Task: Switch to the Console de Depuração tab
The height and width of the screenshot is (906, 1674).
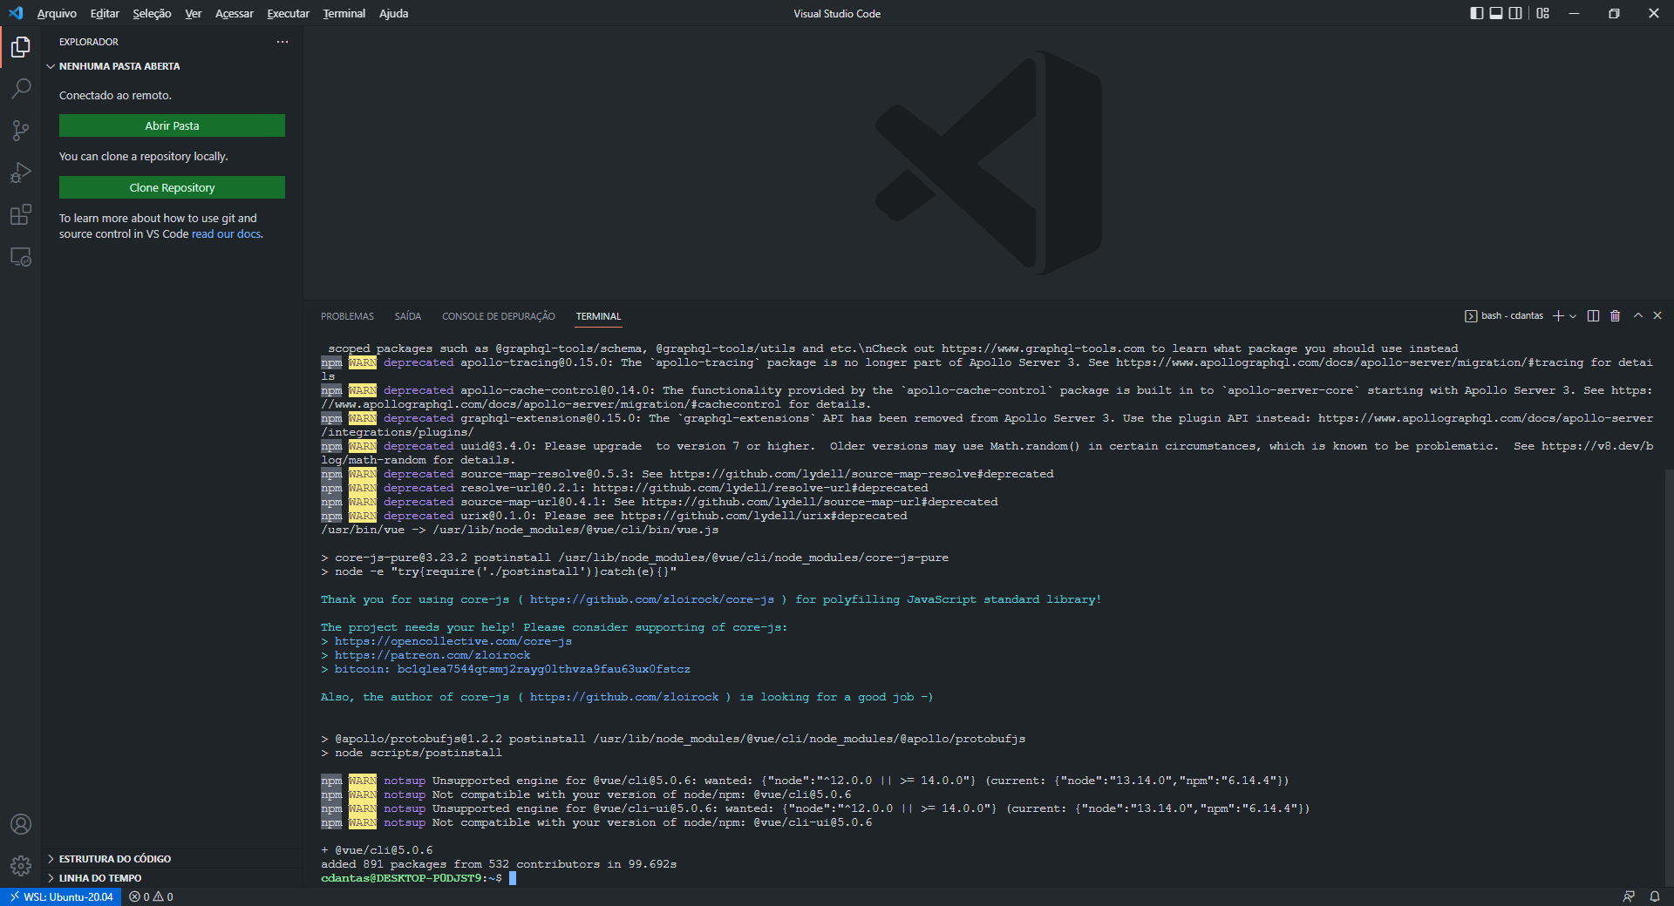Action: (498, 316)
